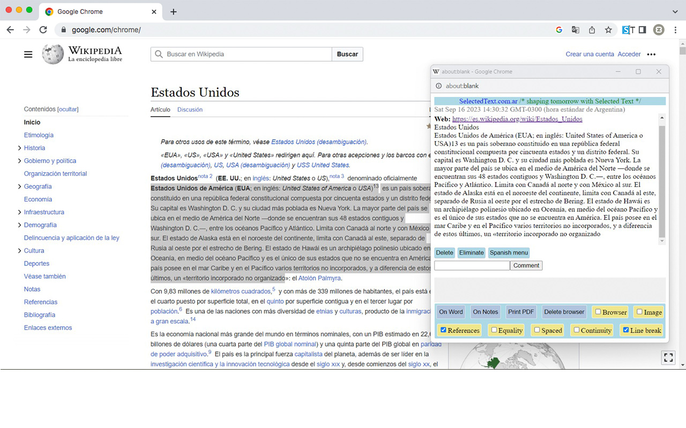Open a new tab with the plus icon

(x=173, y=12)
